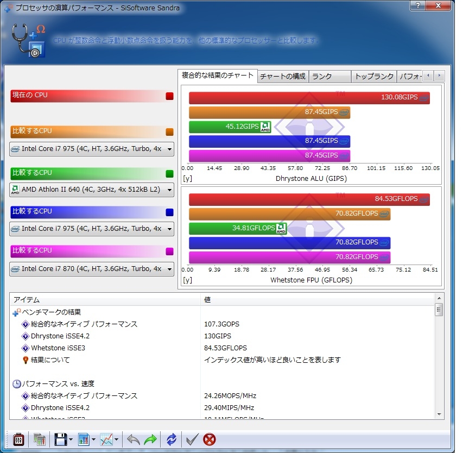Open dropdown arrow next to bar chart icon

[x=93, y=439]
